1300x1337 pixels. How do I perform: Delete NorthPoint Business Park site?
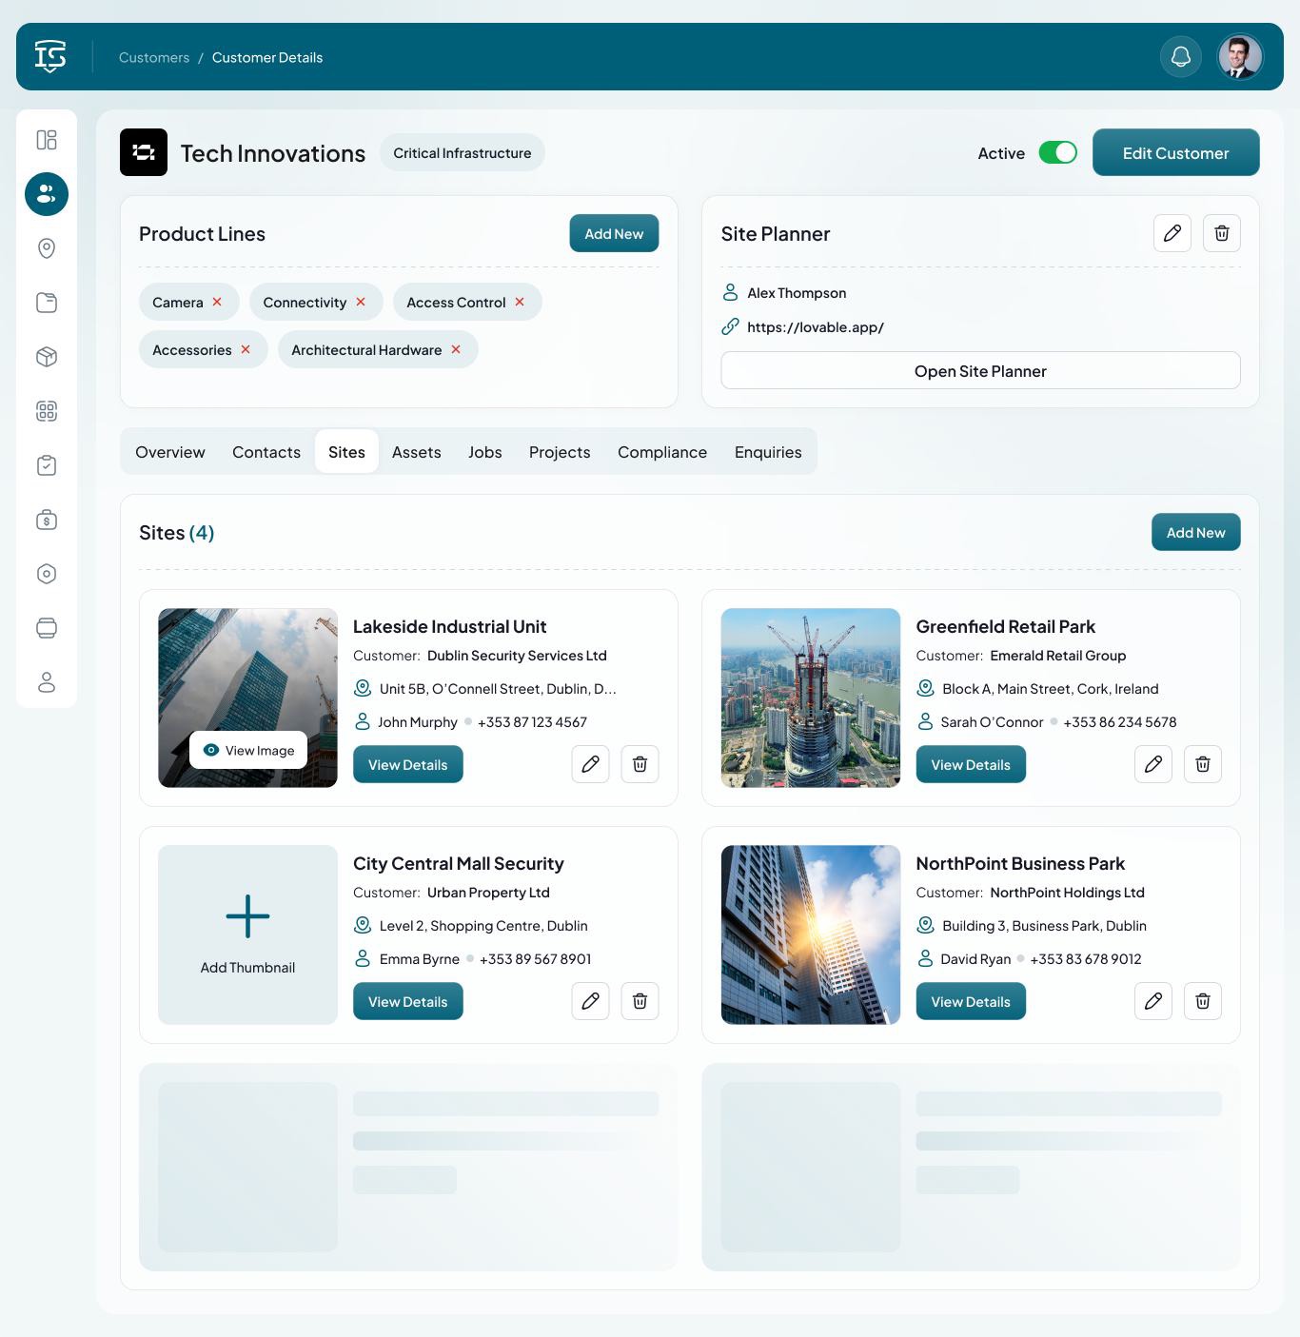pyautogui.click(x=1203, y=1001)
